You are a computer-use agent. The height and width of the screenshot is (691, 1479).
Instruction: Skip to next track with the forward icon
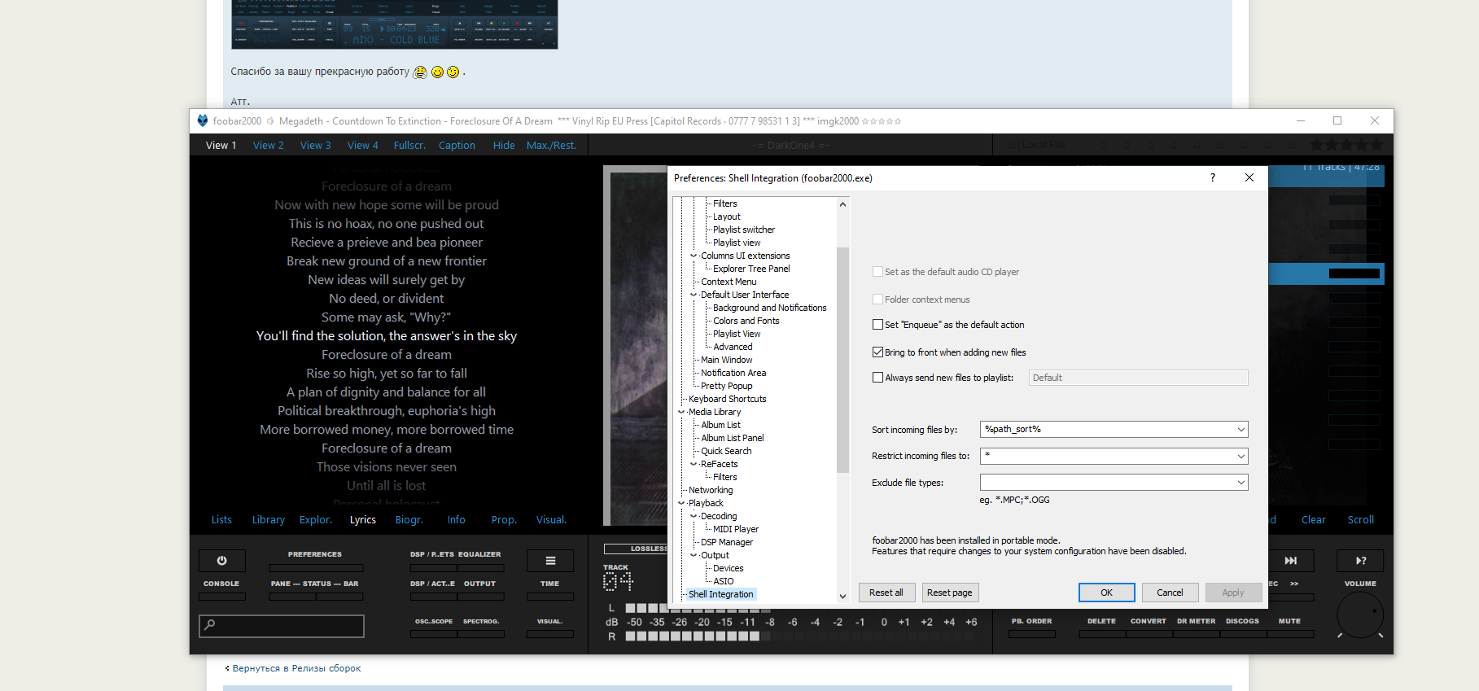pyautogui.click(x=1290, y=561)
